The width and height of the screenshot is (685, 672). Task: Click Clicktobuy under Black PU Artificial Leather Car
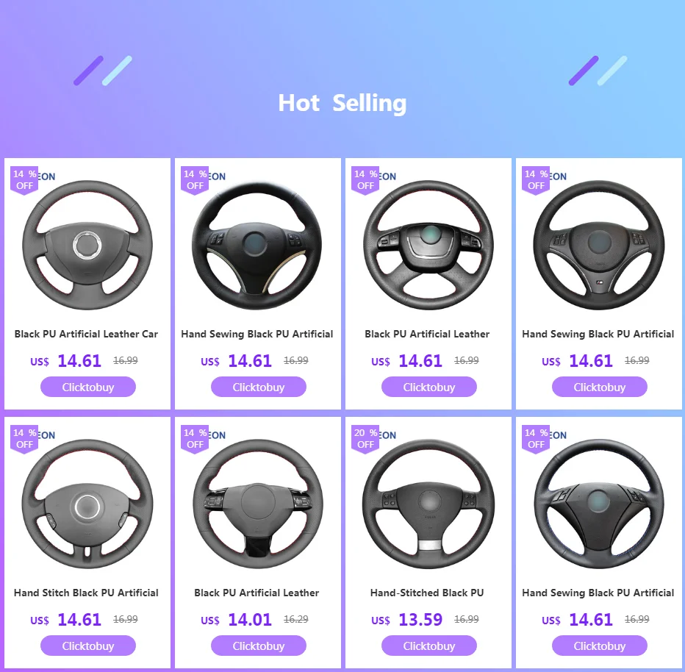click(88, 387)
